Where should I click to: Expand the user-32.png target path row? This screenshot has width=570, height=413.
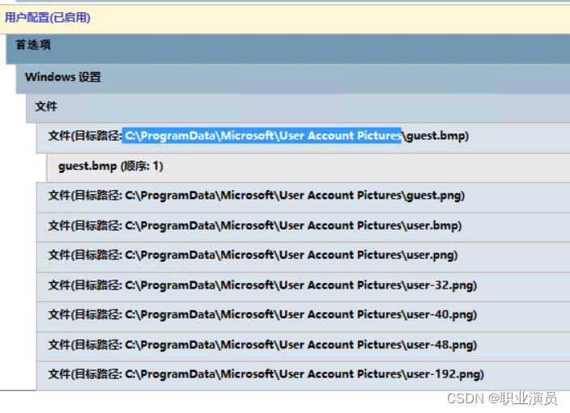point(303,287)
